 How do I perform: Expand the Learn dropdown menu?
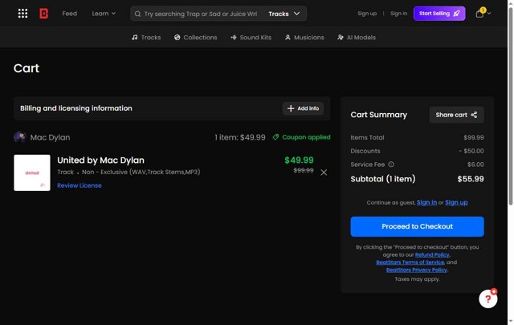pos(104,14)
